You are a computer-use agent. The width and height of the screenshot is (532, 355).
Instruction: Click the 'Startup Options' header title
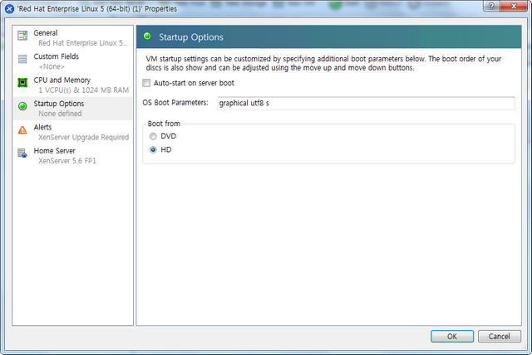coord(191,36)
